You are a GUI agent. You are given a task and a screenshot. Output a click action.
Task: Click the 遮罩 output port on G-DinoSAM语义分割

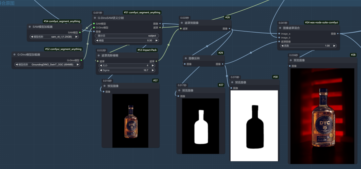click(x=160, y=28)
